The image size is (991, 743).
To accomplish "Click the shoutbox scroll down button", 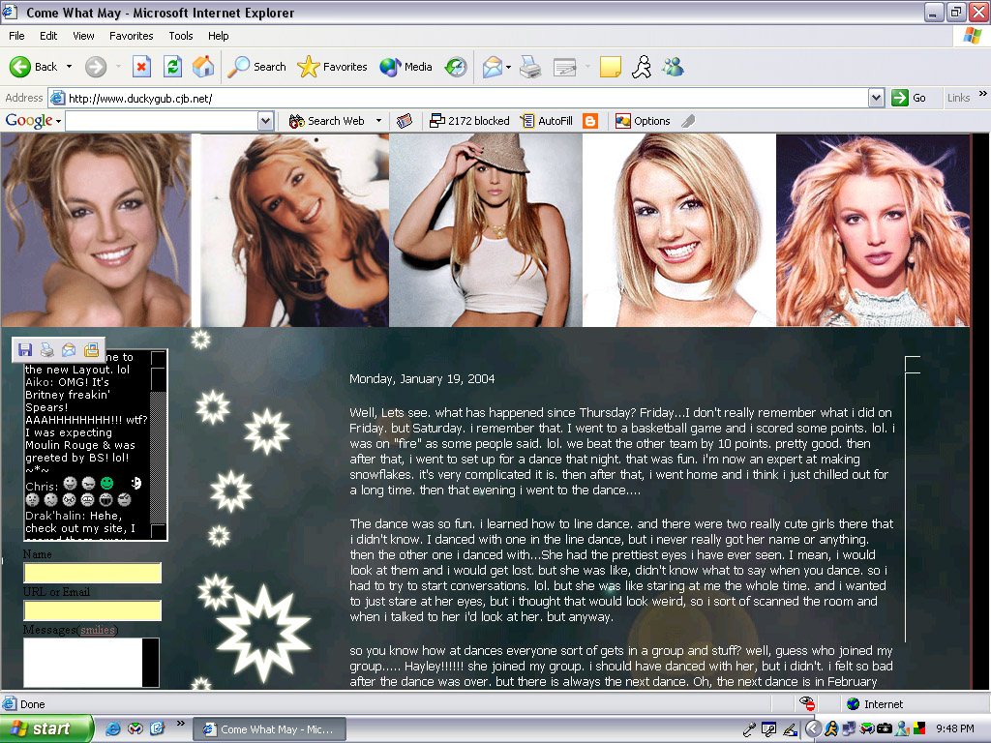I will tap(159, 531).
